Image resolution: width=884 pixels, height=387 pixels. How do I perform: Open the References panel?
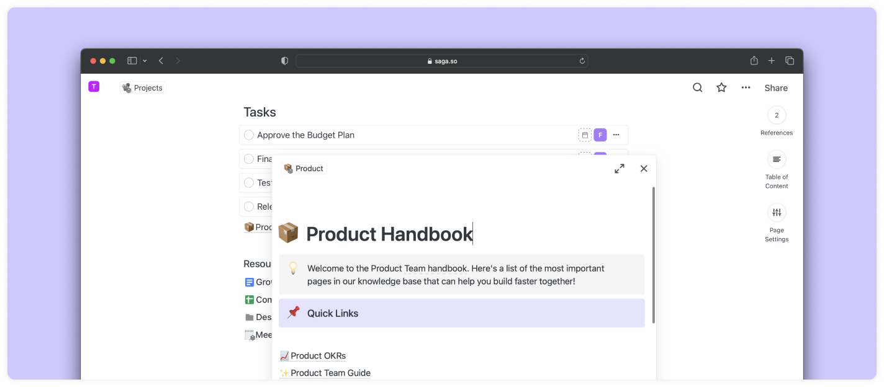click(776, 116)
